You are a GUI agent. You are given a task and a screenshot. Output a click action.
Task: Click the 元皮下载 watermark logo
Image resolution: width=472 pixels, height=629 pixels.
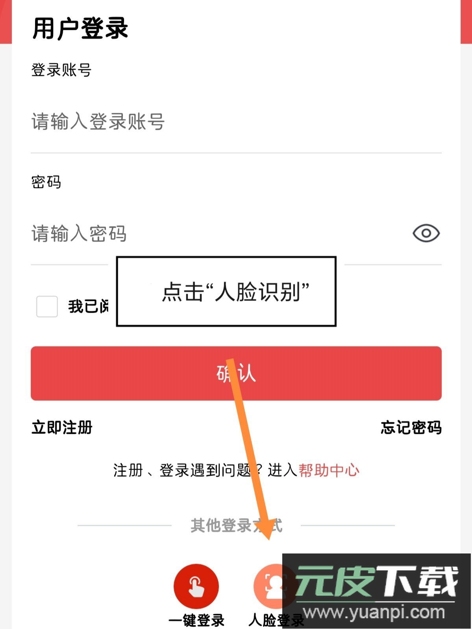click(x=377, y=582)
